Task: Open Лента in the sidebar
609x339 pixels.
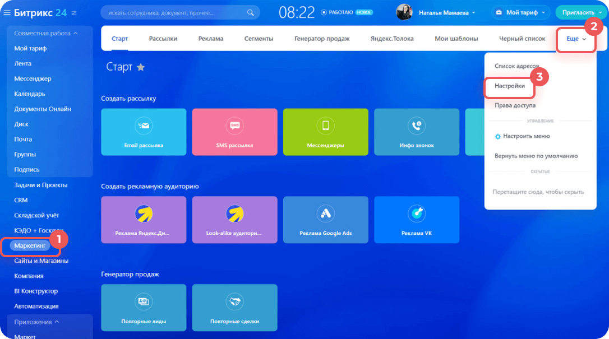Action: [x=23, y=64]
